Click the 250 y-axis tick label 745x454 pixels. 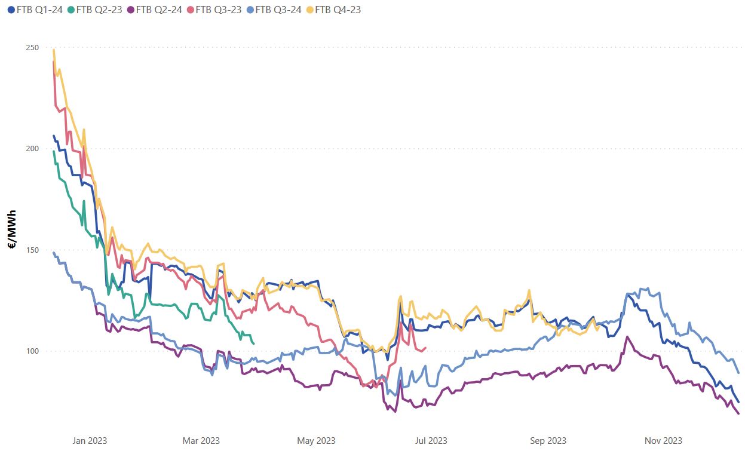point(31,48)
